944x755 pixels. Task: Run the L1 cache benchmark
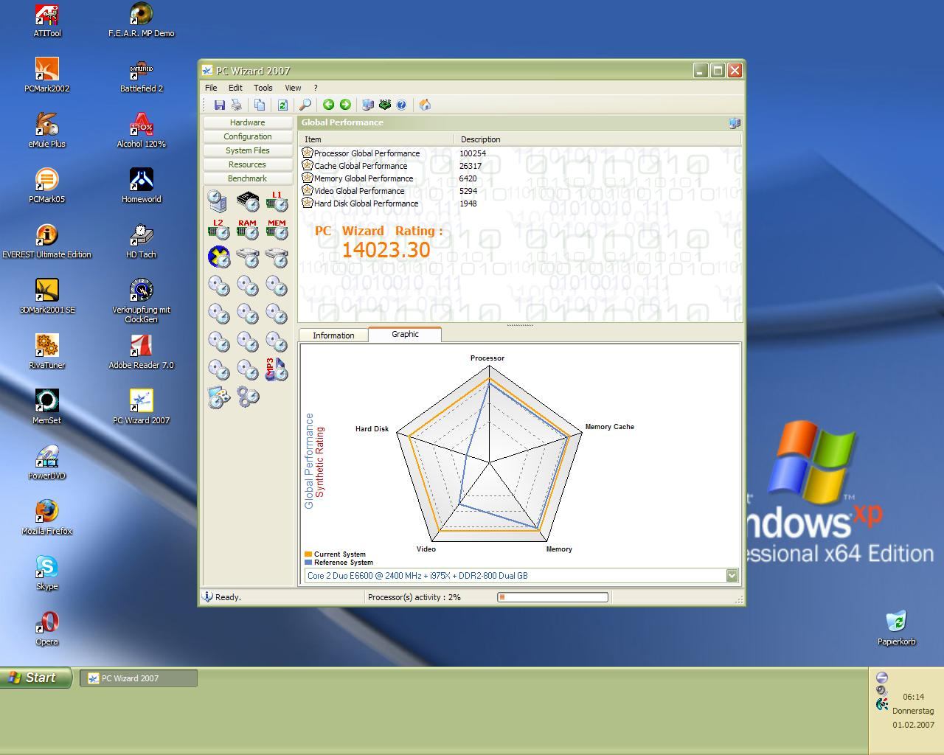tap(277, 201)
